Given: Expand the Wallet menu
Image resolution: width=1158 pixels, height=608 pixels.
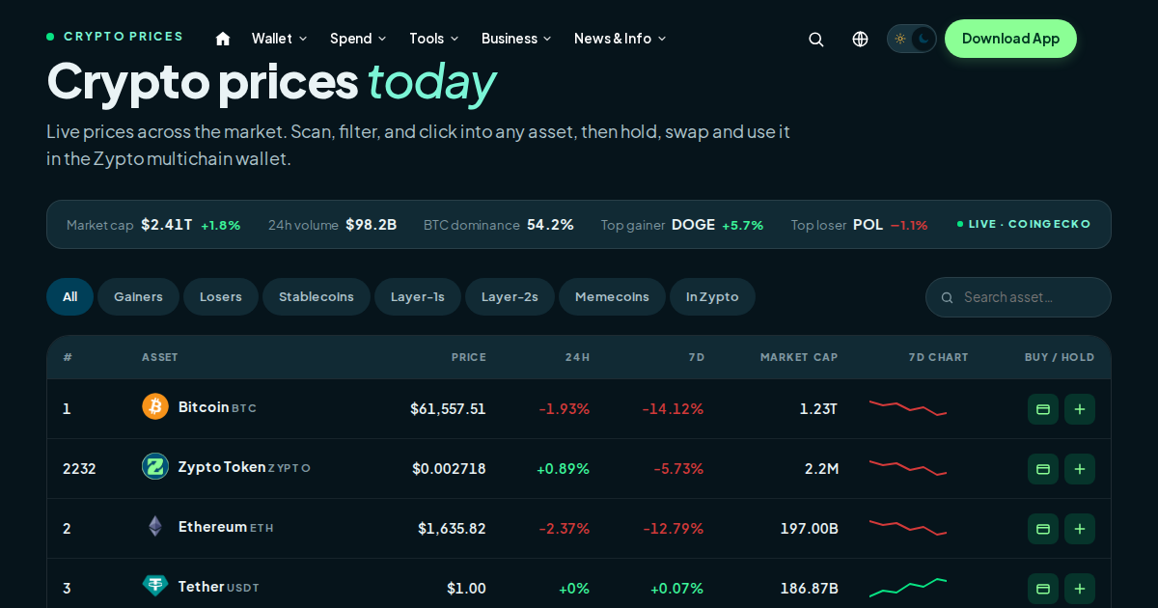Looking at the screenshot, I should click(x=280, y=39).
